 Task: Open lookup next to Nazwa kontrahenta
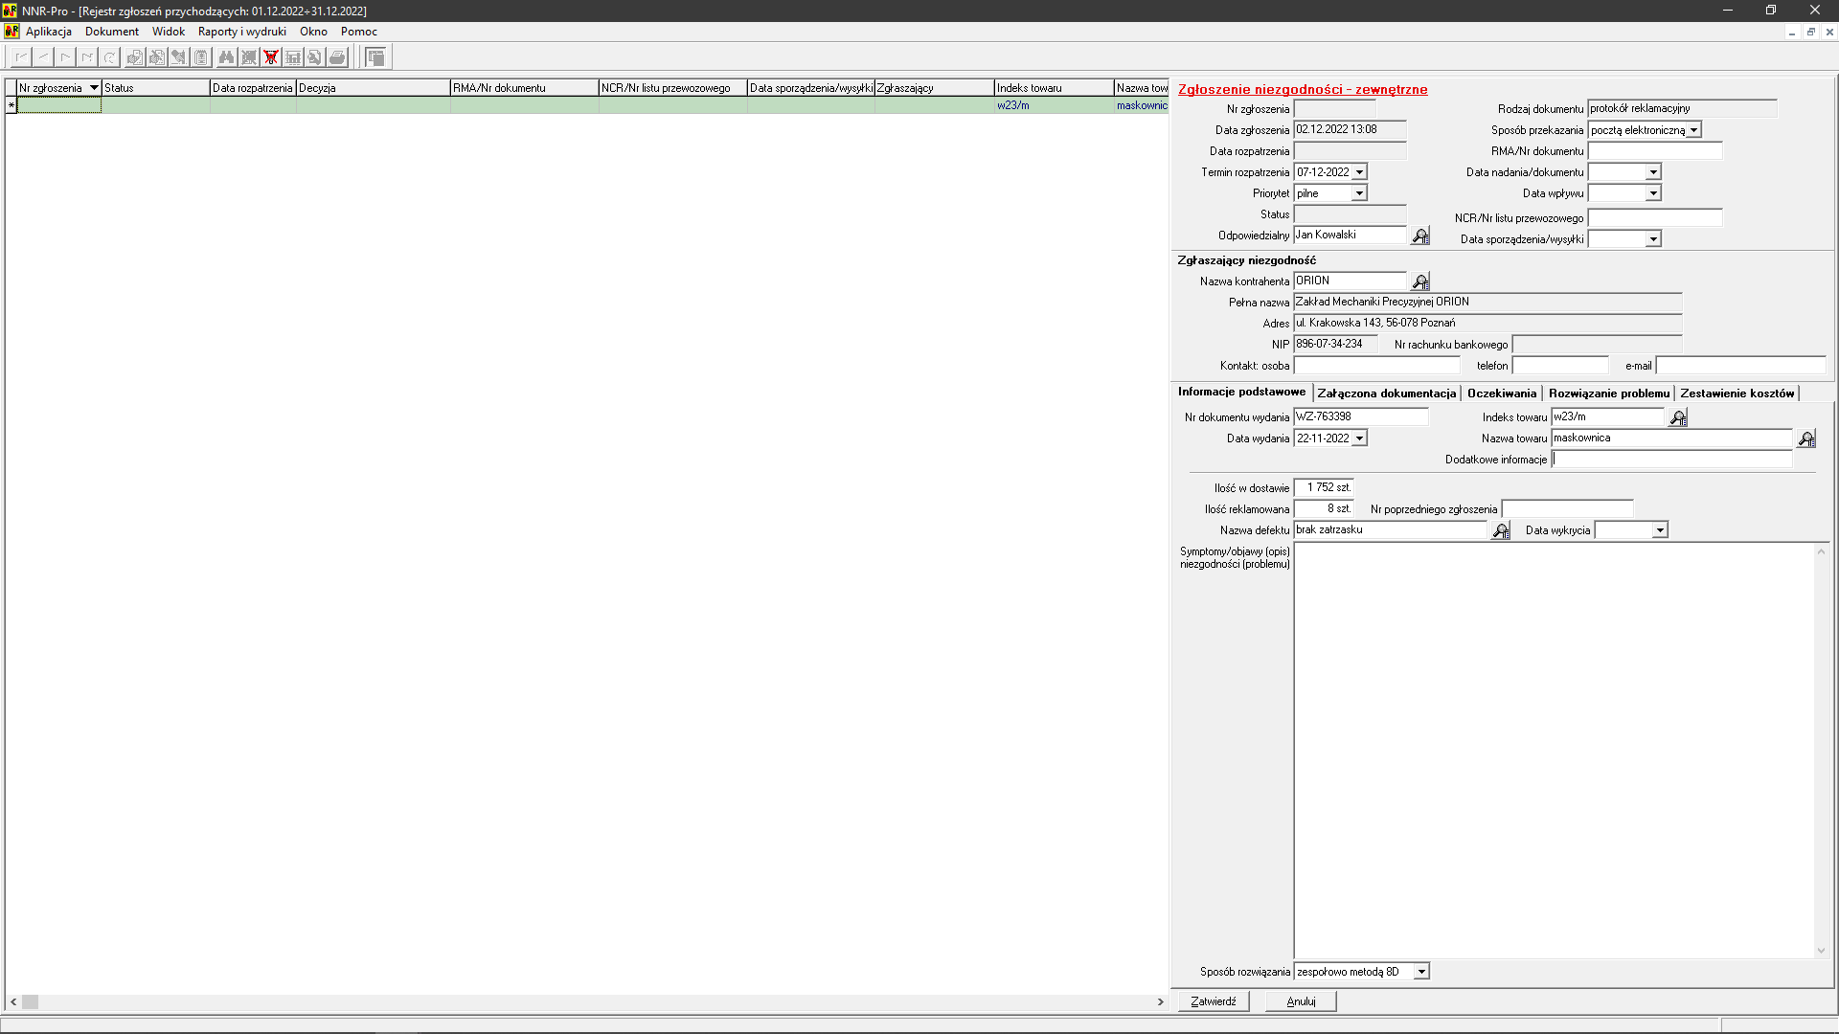coord(1420,281)
